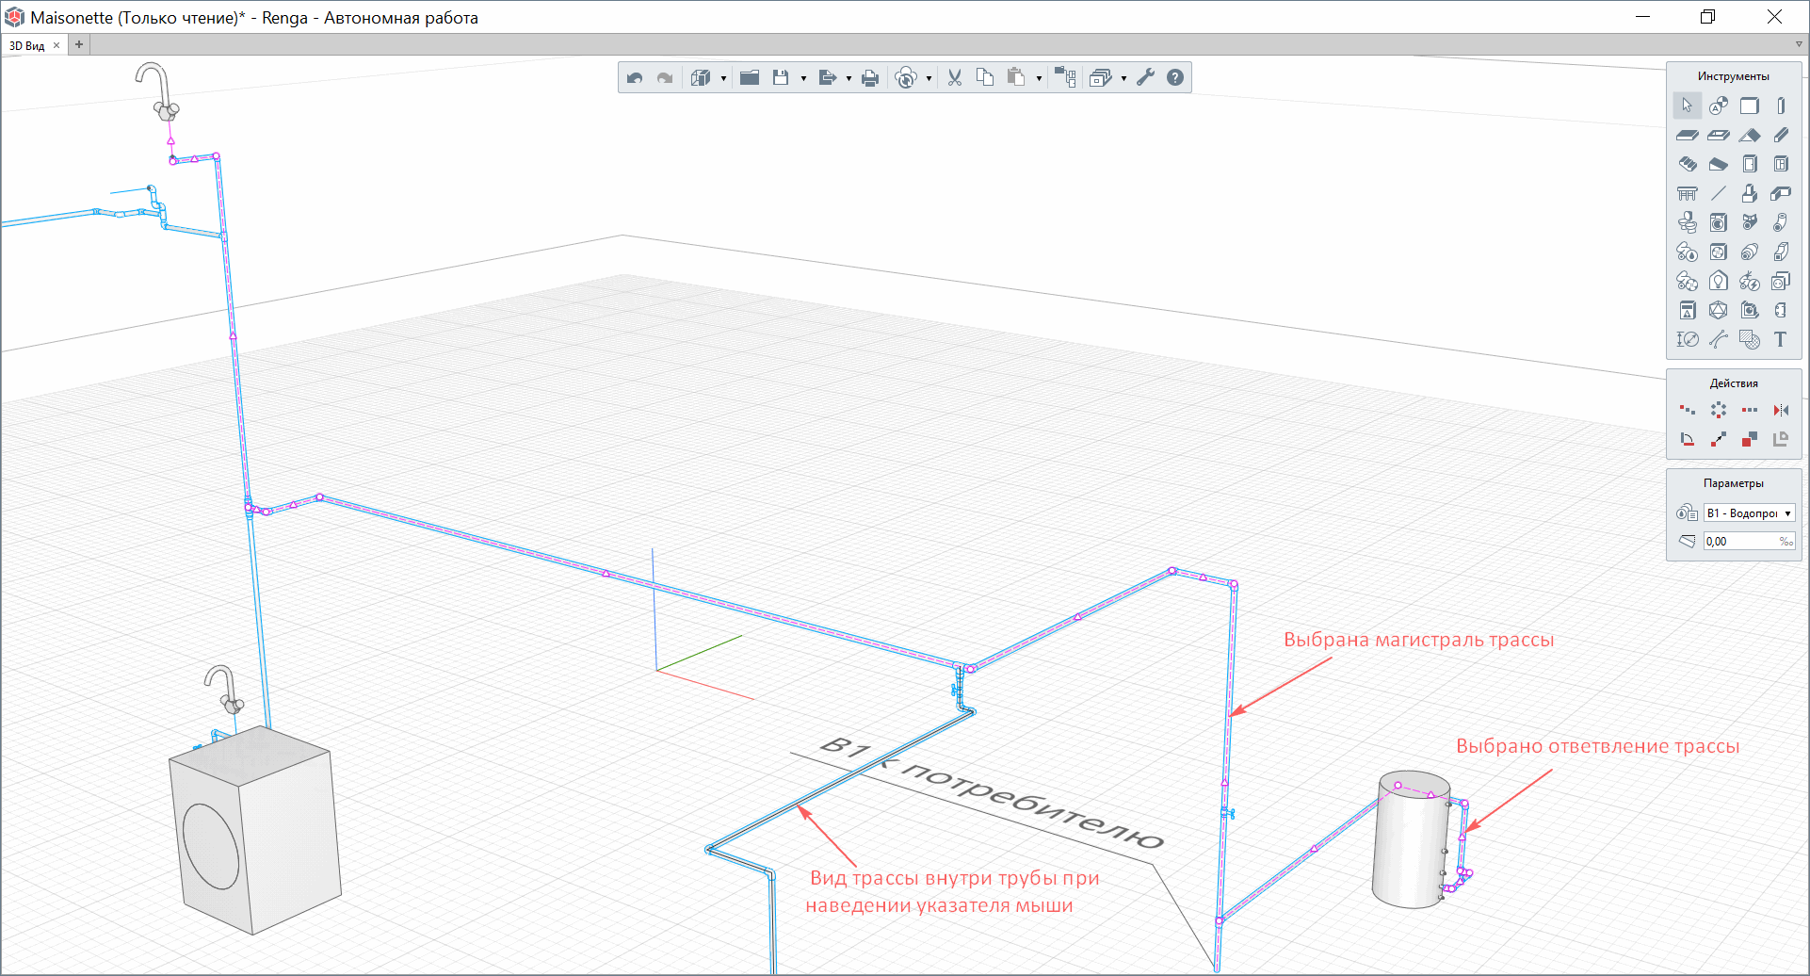Close the 3D Вид tab

[x=57, y=45]
